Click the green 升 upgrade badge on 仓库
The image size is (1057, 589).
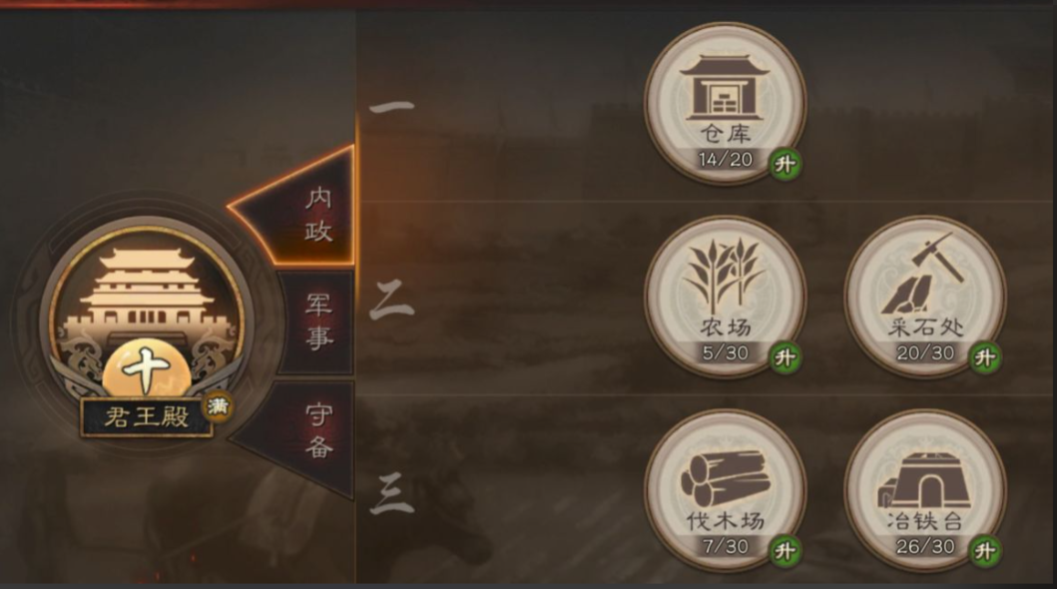tap(786, 164)
